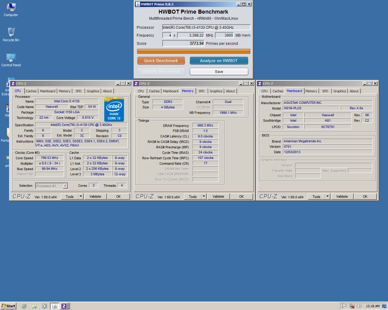The height and width of the screenshot is (310, 388).
Task: Start the Quick Benchmark in HWBOT Prime
Action: tap(161, 61)
